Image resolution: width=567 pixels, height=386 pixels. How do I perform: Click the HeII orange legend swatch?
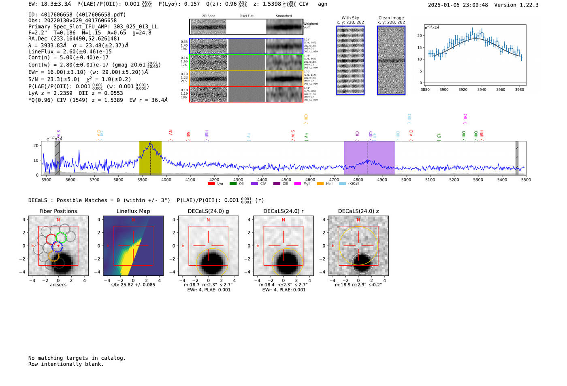(x=320, y=184)
